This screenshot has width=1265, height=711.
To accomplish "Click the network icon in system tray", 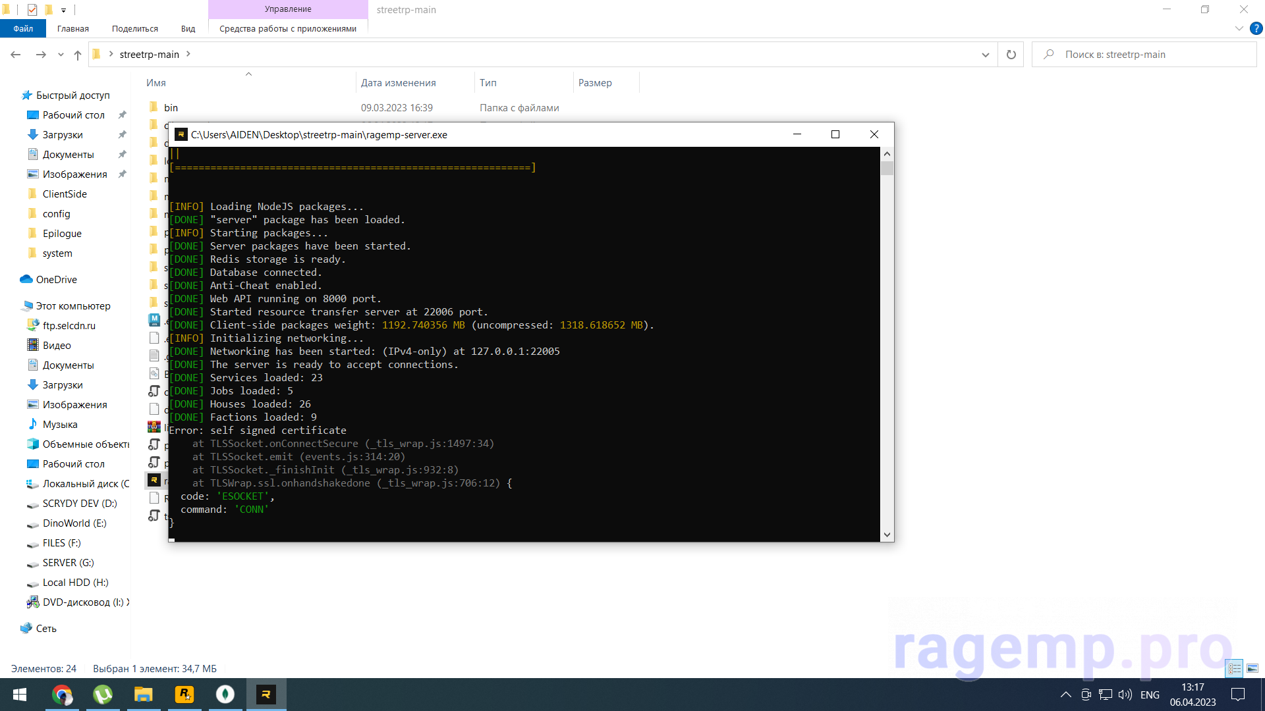I will (x=1106, y=695).
